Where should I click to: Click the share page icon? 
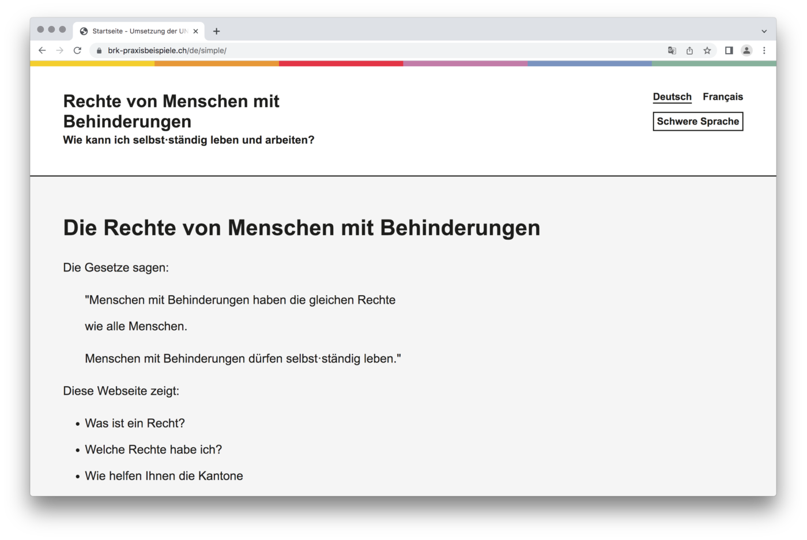coord(689,51)
